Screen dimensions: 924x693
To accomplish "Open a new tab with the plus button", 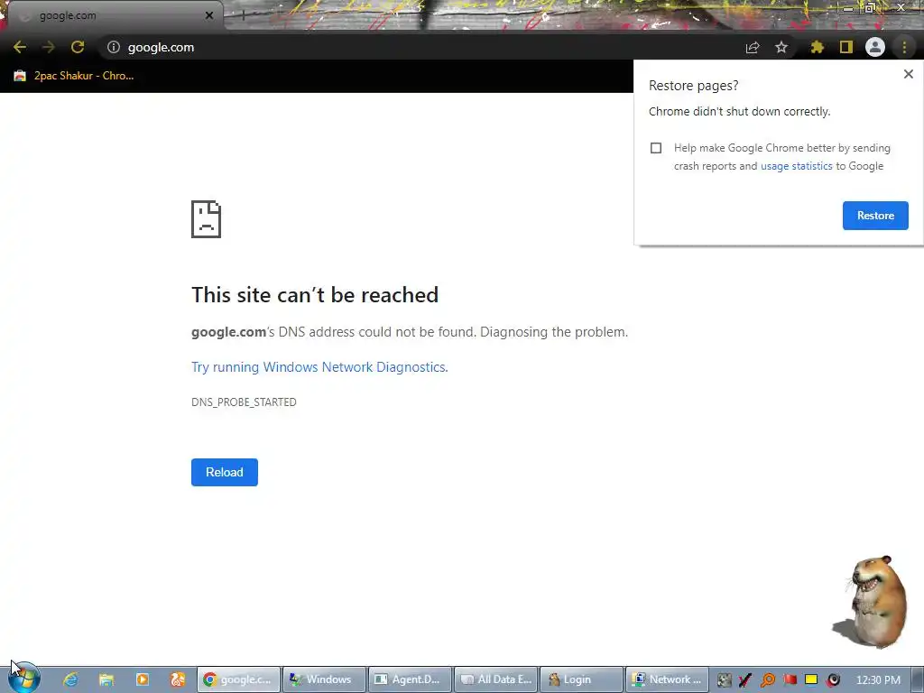I will pyautogui.click(x=243, y=15).
